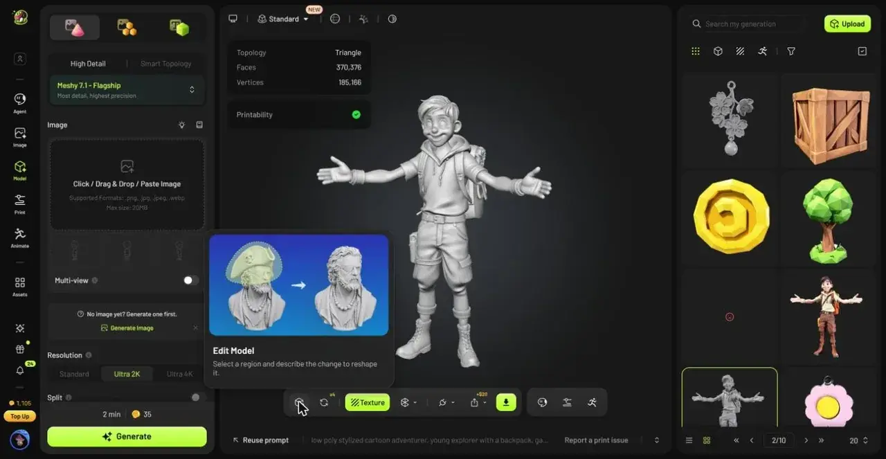Click the 3D print icon in bottom toolbar
Image resolution: width=886 pixels, height=459 pixels.
[567, 402]
